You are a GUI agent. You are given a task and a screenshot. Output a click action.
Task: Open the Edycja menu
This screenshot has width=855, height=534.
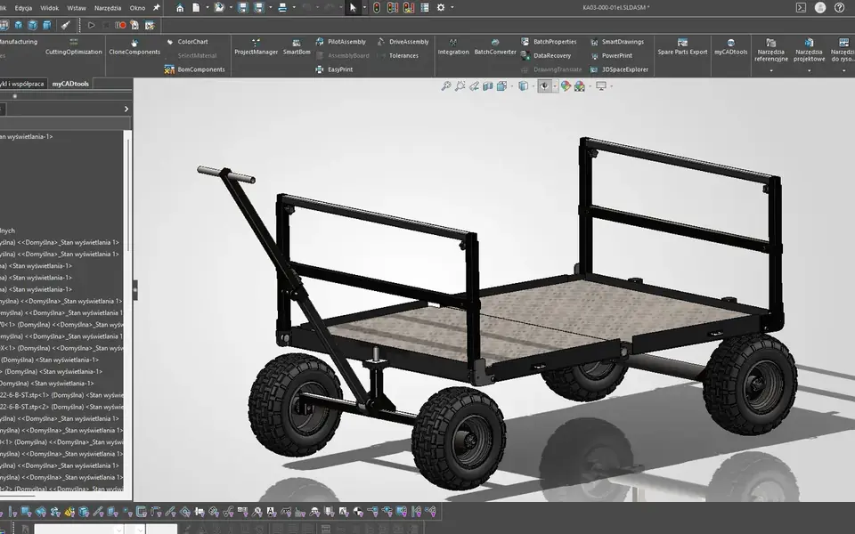click(x=23, y=8)
